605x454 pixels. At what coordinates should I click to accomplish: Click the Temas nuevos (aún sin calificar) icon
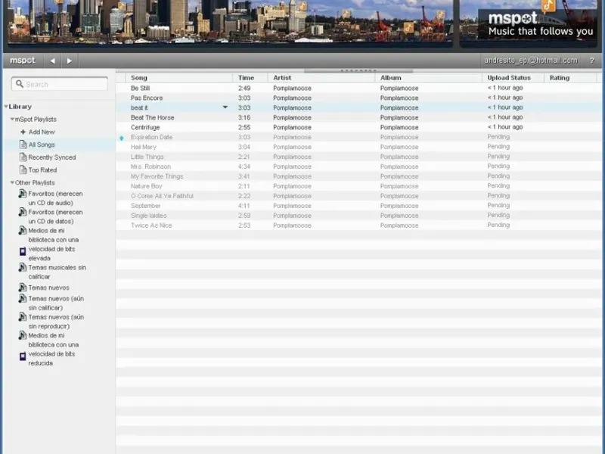click(x=23, y=299)
